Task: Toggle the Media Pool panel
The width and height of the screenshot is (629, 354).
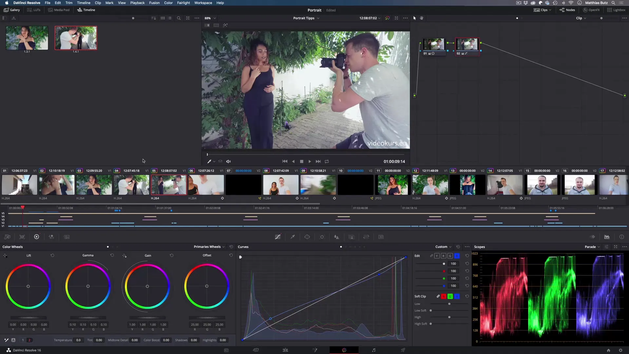Action: 59,10
